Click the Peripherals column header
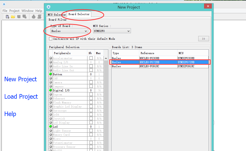Image resolution: width=246 pixels, height=151 pixels. (x=70, y=53)
